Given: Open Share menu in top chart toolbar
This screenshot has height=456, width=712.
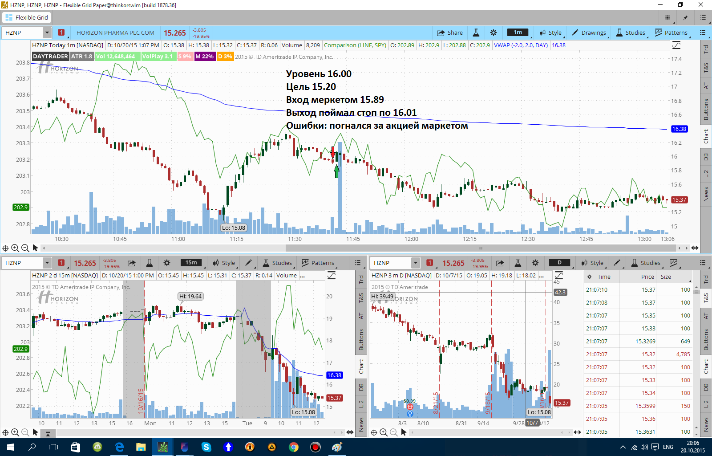Looking at the screenshot, I should coord(449,33).
